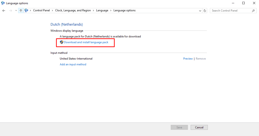Open Language breadcrumb item
259x136 pixels.
point(102,10)
